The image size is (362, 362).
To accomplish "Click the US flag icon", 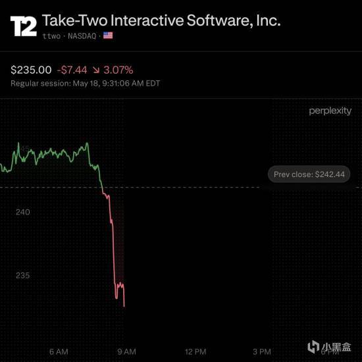I will pos(108,36).
